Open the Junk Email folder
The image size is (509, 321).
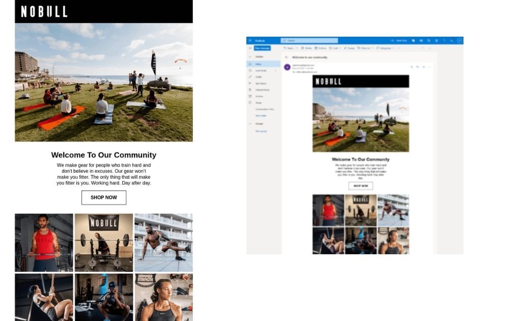(263, 70)
